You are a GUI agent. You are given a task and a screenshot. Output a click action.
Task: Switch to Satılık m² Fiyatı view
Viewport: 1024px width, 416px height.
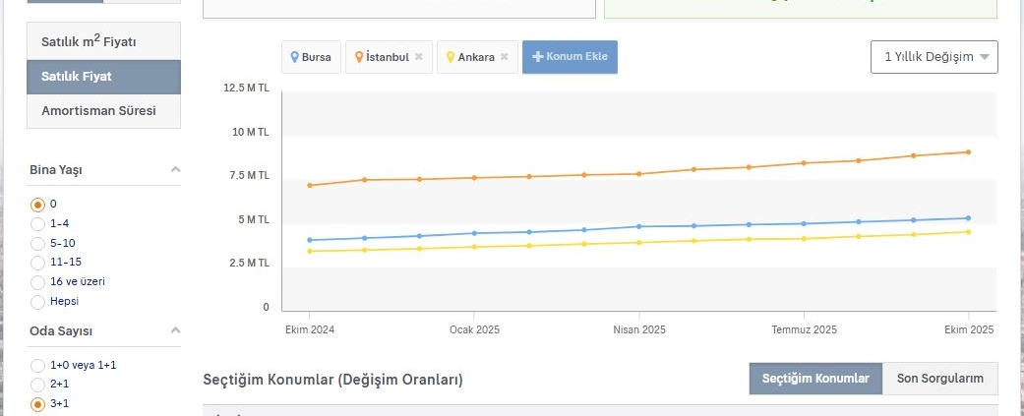(x=103, y=43)
